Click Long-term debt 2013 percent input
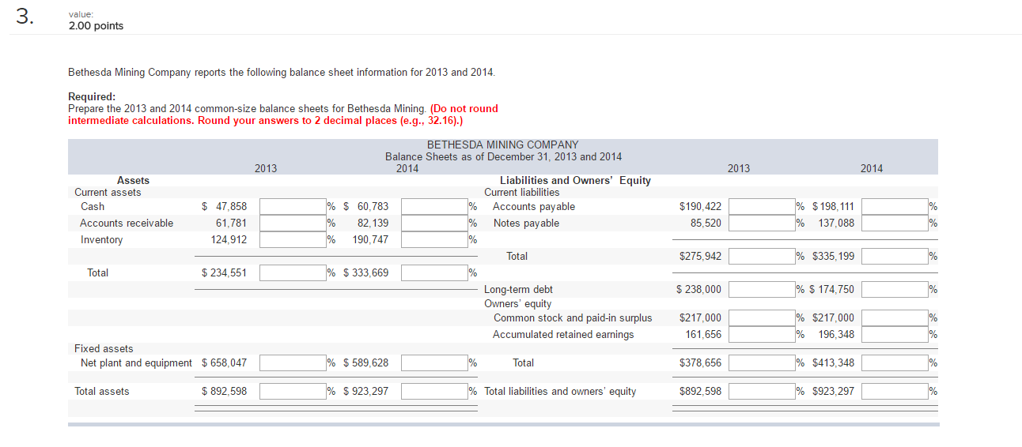Viewport: 1022px width, 447px height. tap(762, 290)
